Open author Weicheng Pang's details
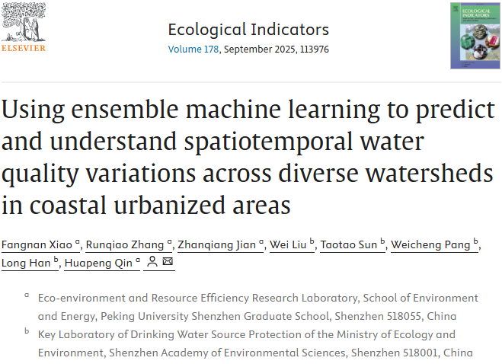The image size is (502, 364). pyautogui.click(x=431, y=244)
